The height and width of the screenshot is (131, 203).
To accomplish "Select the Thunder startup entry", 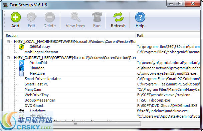I will (x=37, y=68).
